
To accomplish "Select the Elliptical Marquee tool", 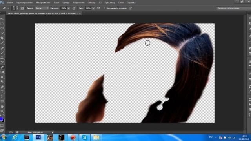I will (x=2, y=23).
